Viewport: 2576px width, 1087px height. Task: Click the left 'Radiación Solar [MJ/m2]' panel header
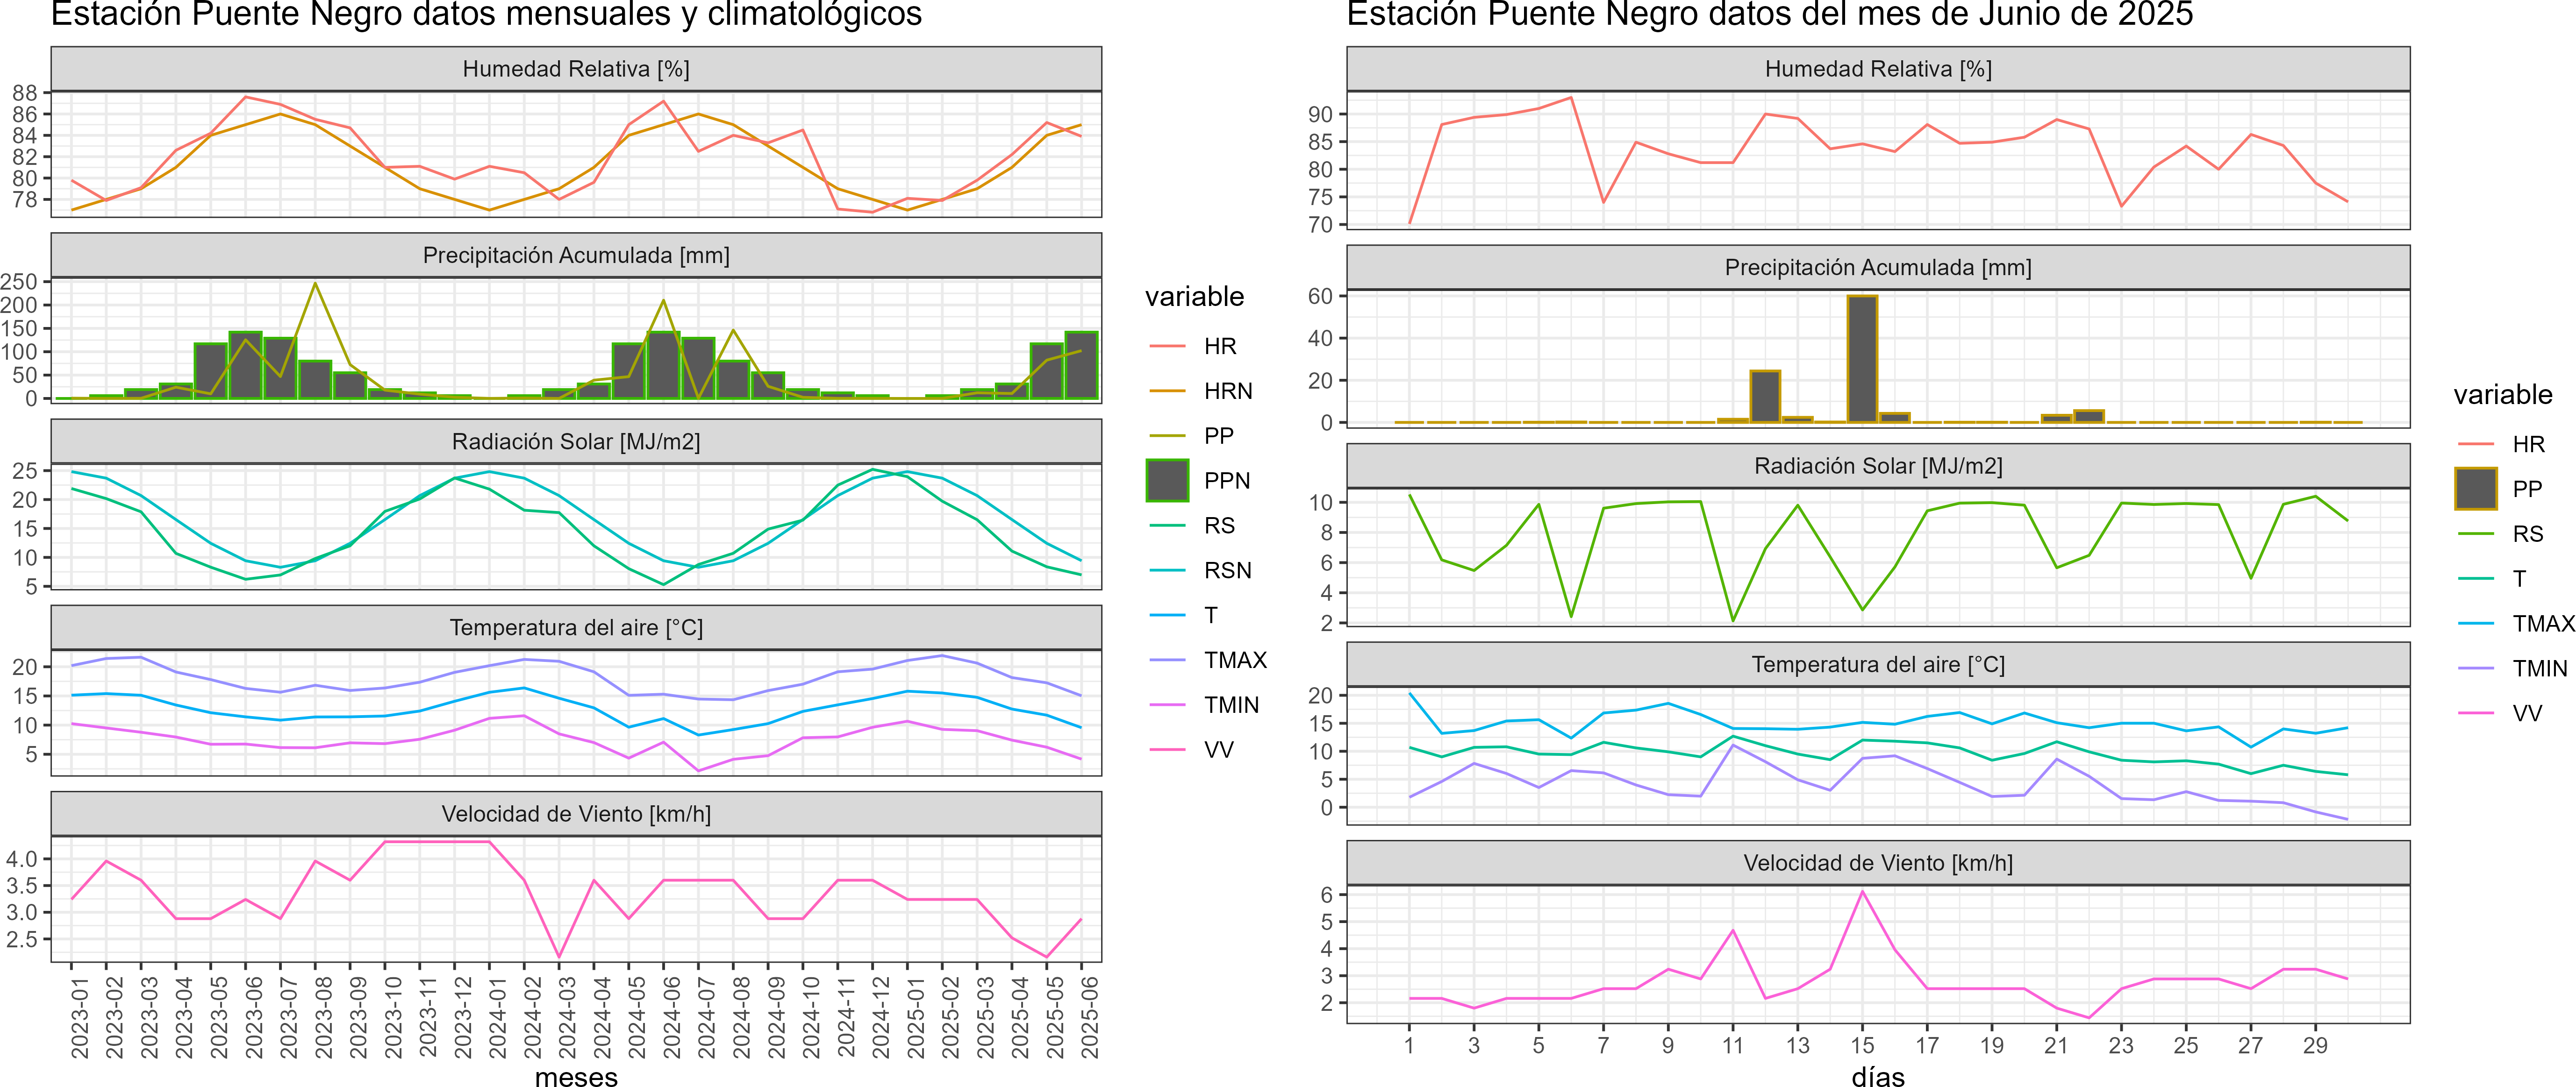576,441
